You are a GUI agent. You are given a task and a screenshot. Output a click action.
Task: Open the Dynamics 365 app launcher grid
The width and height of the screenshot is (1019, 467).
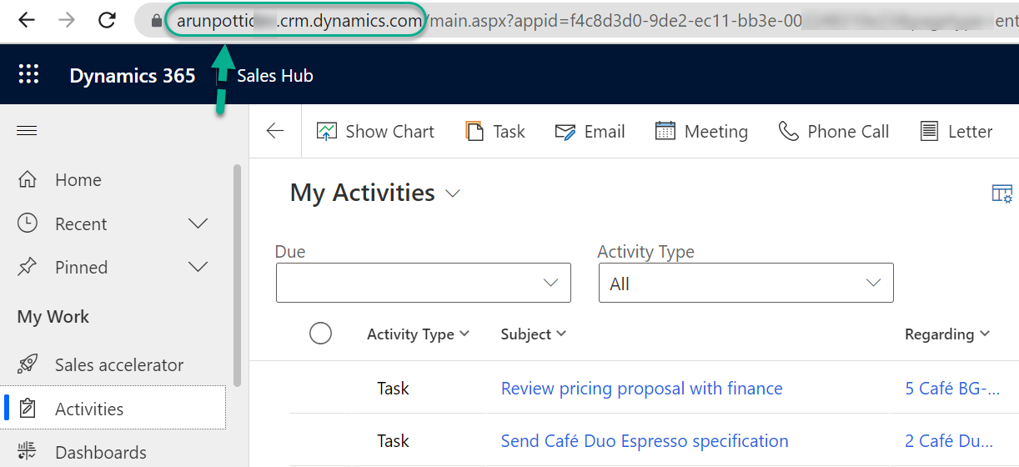[x=28, y=74]
